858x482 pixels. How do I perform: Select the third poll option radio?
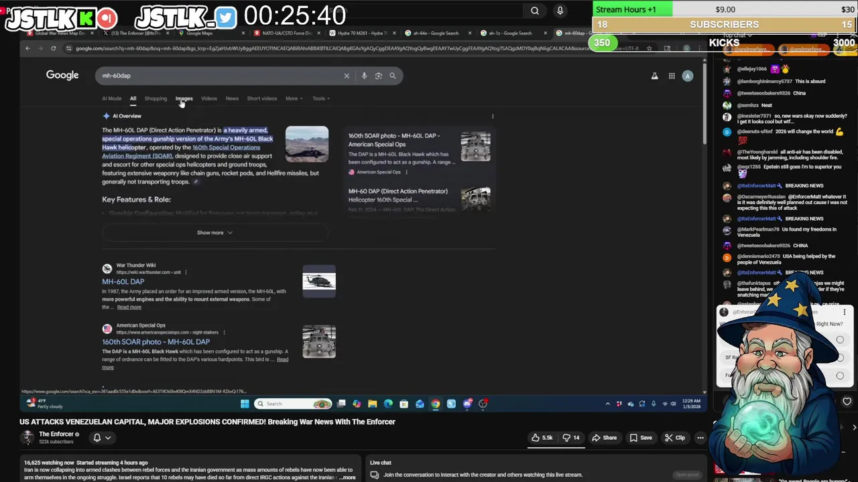click(840, 376)
